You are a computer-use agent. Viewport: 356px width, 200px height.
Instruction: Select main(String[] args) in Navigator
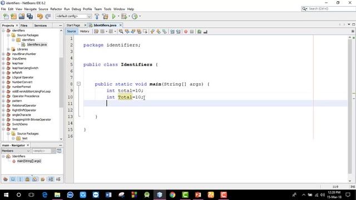click(29, 161)
